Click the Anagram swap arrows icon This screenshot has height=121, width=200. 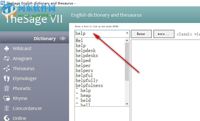7,58
